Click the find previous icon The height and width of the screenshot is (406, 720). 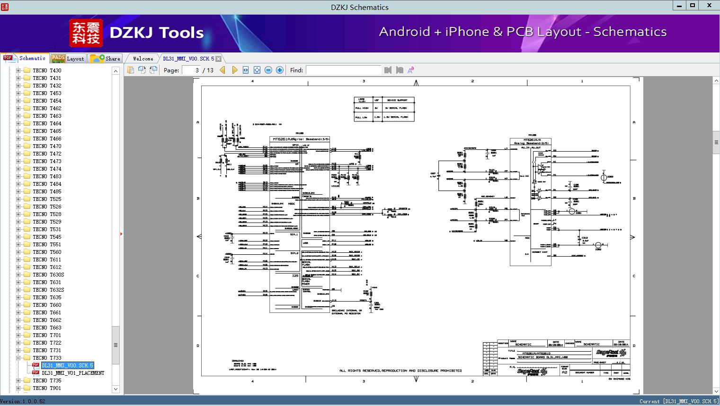[388, 70]
